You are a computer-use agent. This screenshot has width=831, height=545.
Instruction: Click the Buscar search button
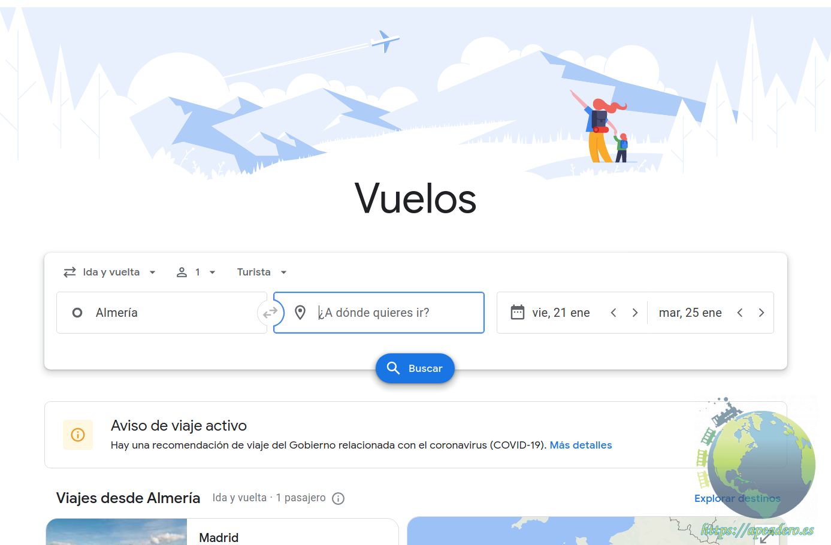[x=415, y=368]
